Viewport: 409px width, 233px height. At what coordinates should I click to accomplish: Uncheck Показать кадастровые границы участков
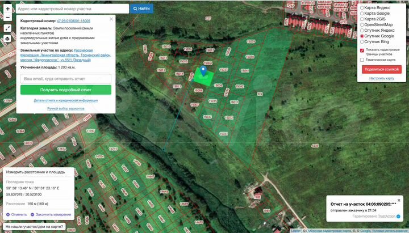tap(362, 50)
